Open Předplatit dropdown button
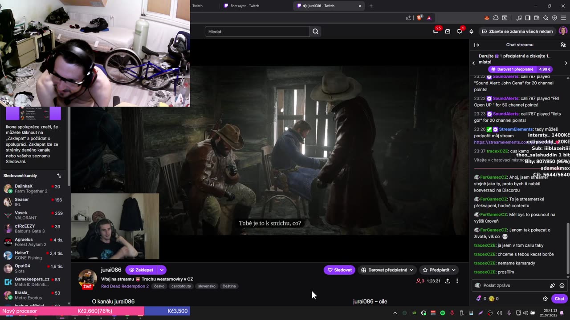 point(440,270)
